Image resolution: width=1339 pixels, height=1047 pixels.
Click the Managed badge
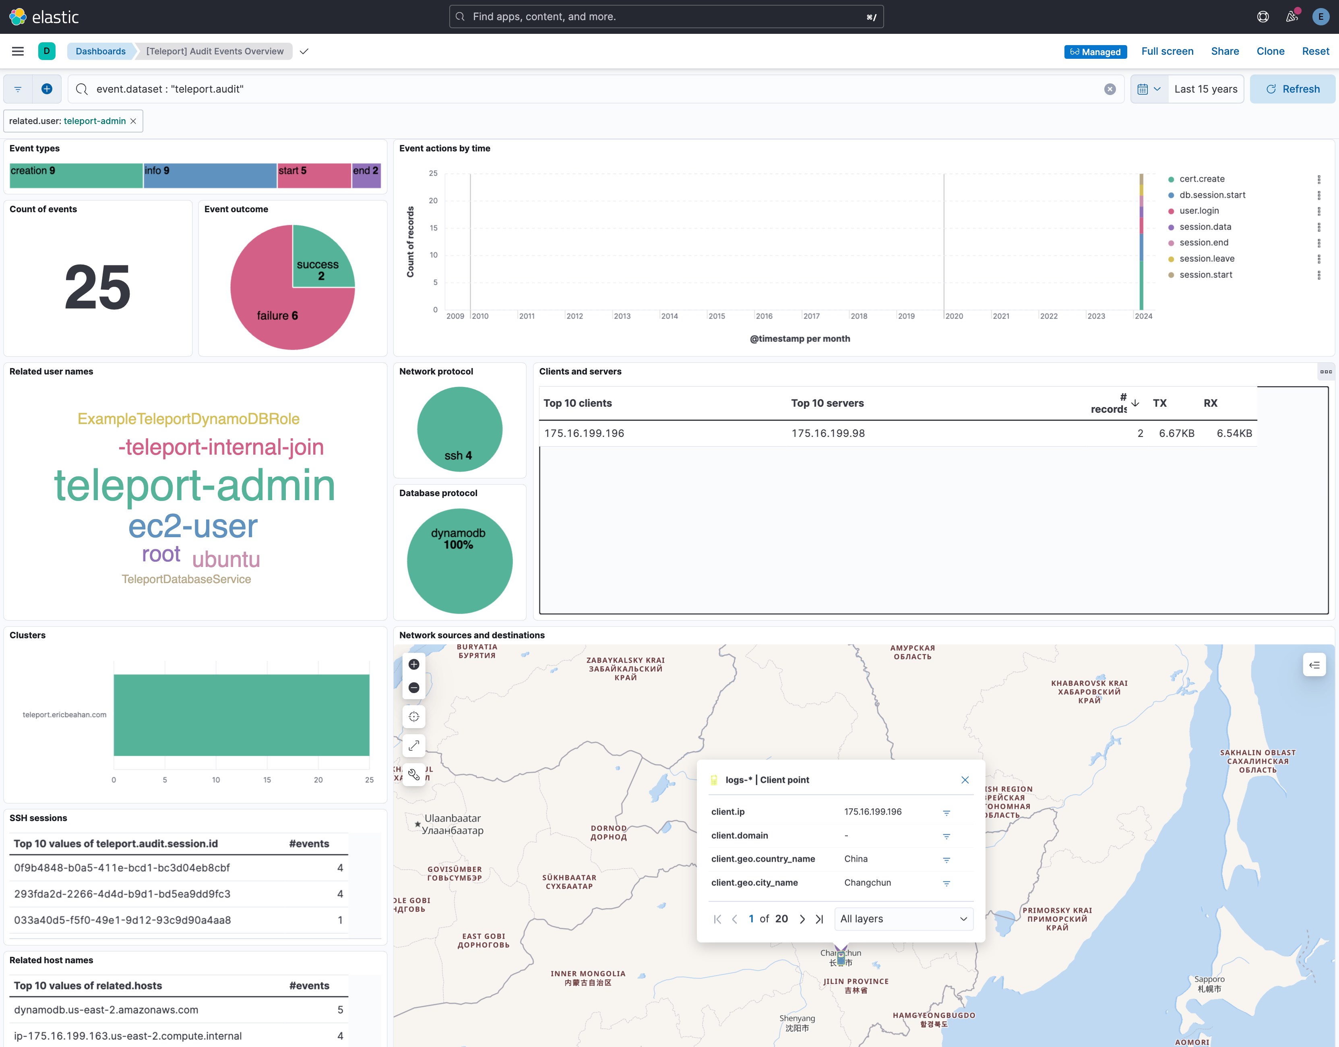pos(1095,52)
